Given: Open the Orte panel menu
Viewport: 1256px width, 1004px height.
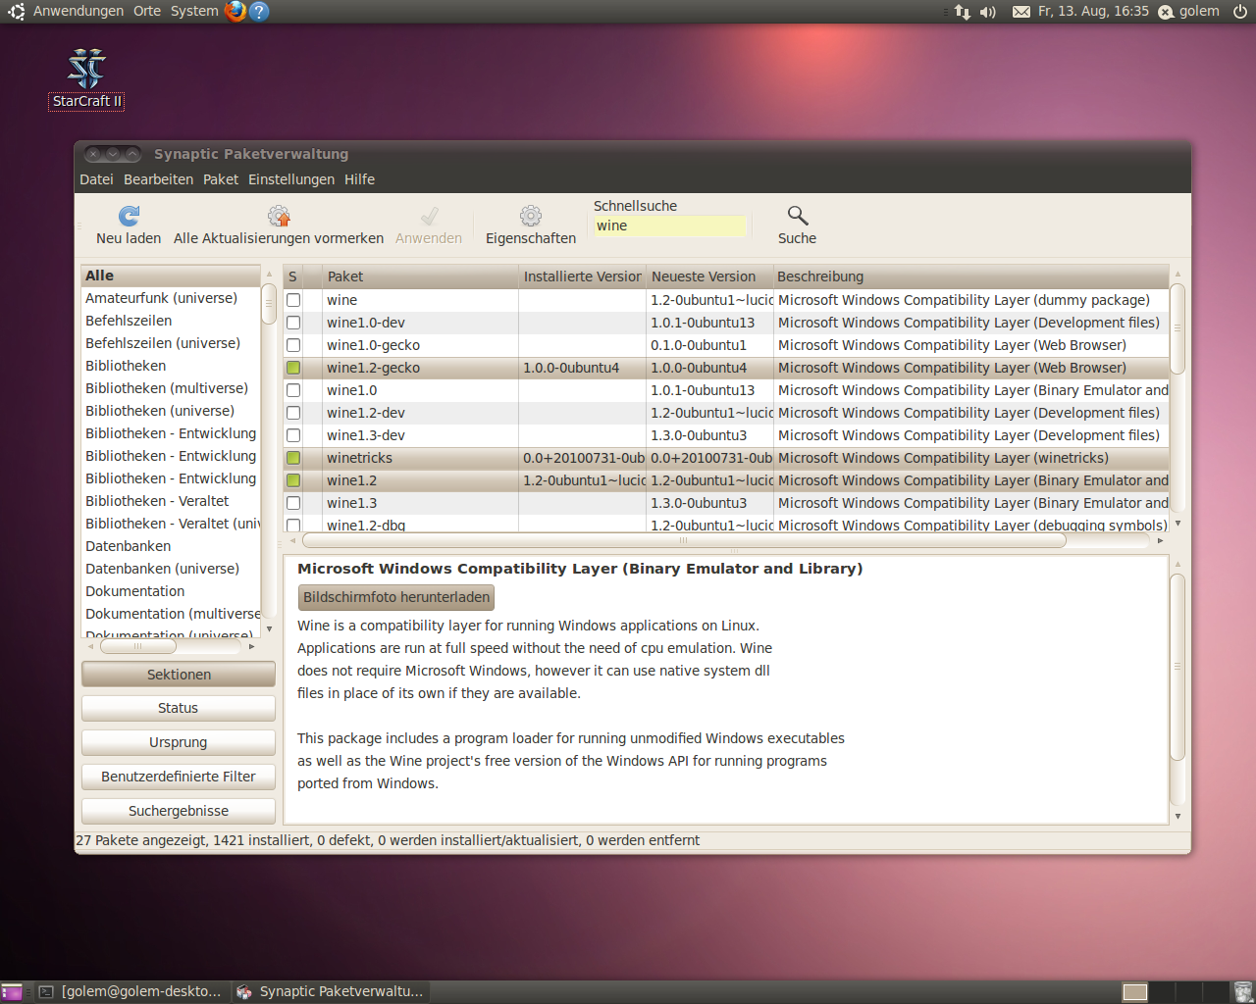Looking at the screenshot, I should (x=147, y=11).
